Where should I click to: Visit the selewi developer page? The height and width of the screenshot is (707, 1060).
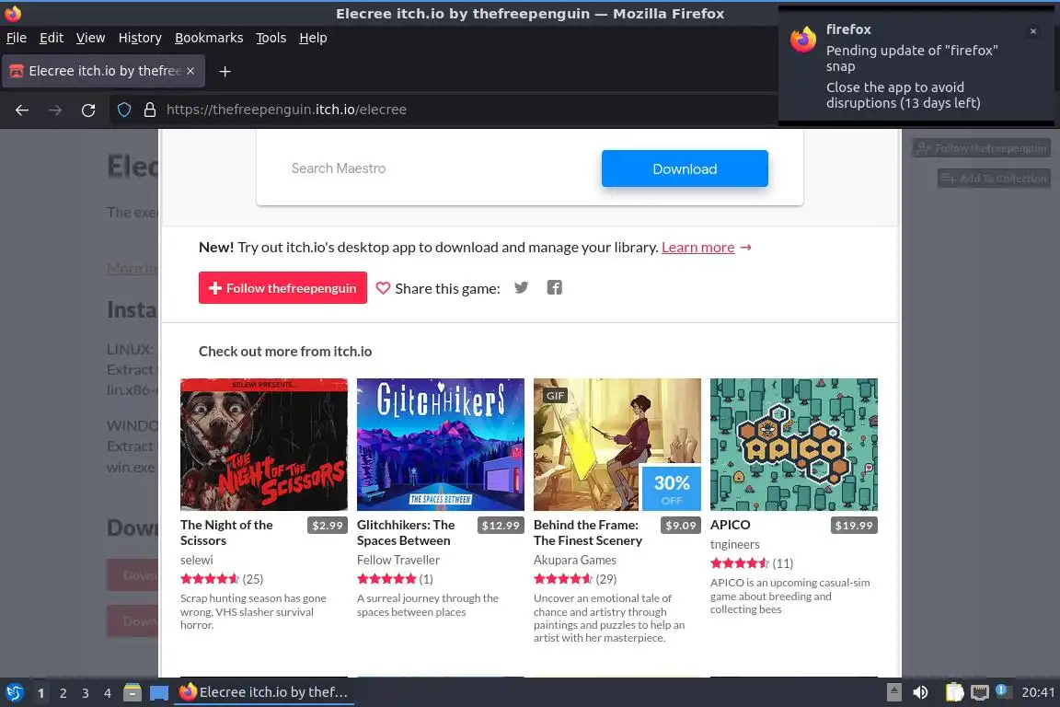coord(197,561)
